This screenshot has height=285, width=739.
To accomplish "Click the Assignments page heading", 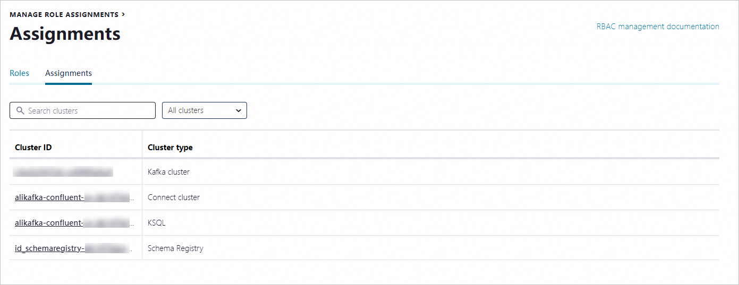I will [x=65, y=34].
